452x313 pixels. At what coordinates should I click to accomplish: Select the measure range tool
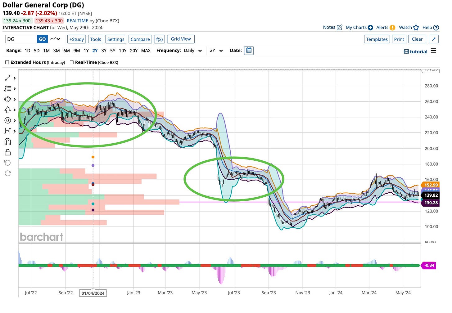(x=8, y=131)
